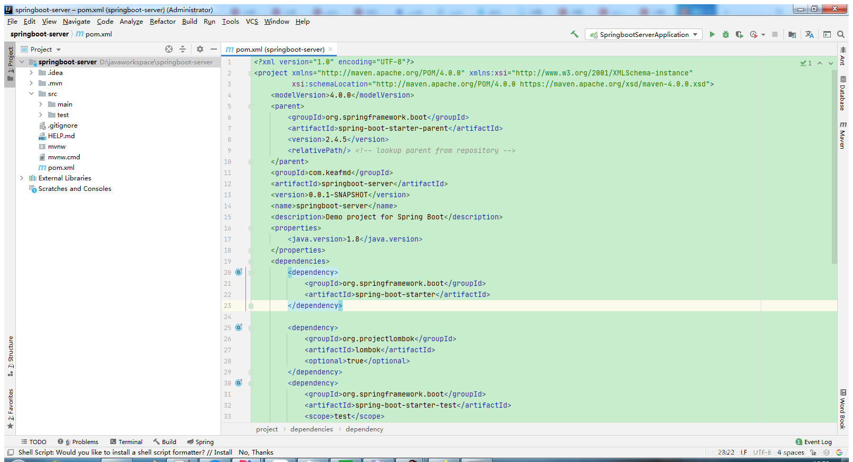Screen dimensions: 853x462
Task: Click the profiler run icon
Action: tap(754, 34)
